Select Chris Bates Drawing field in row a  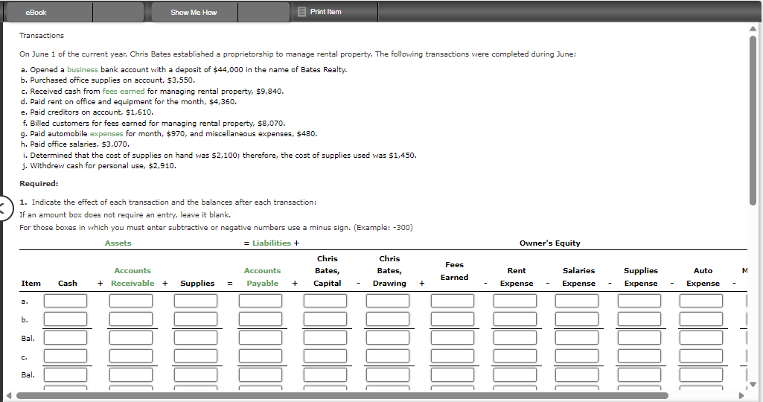click(388, 301)
